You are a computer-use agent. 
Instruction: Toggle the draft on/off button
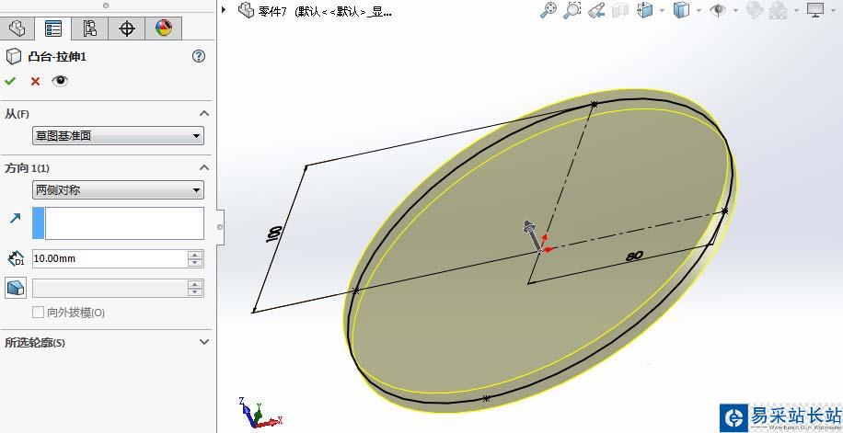(16, 288)
